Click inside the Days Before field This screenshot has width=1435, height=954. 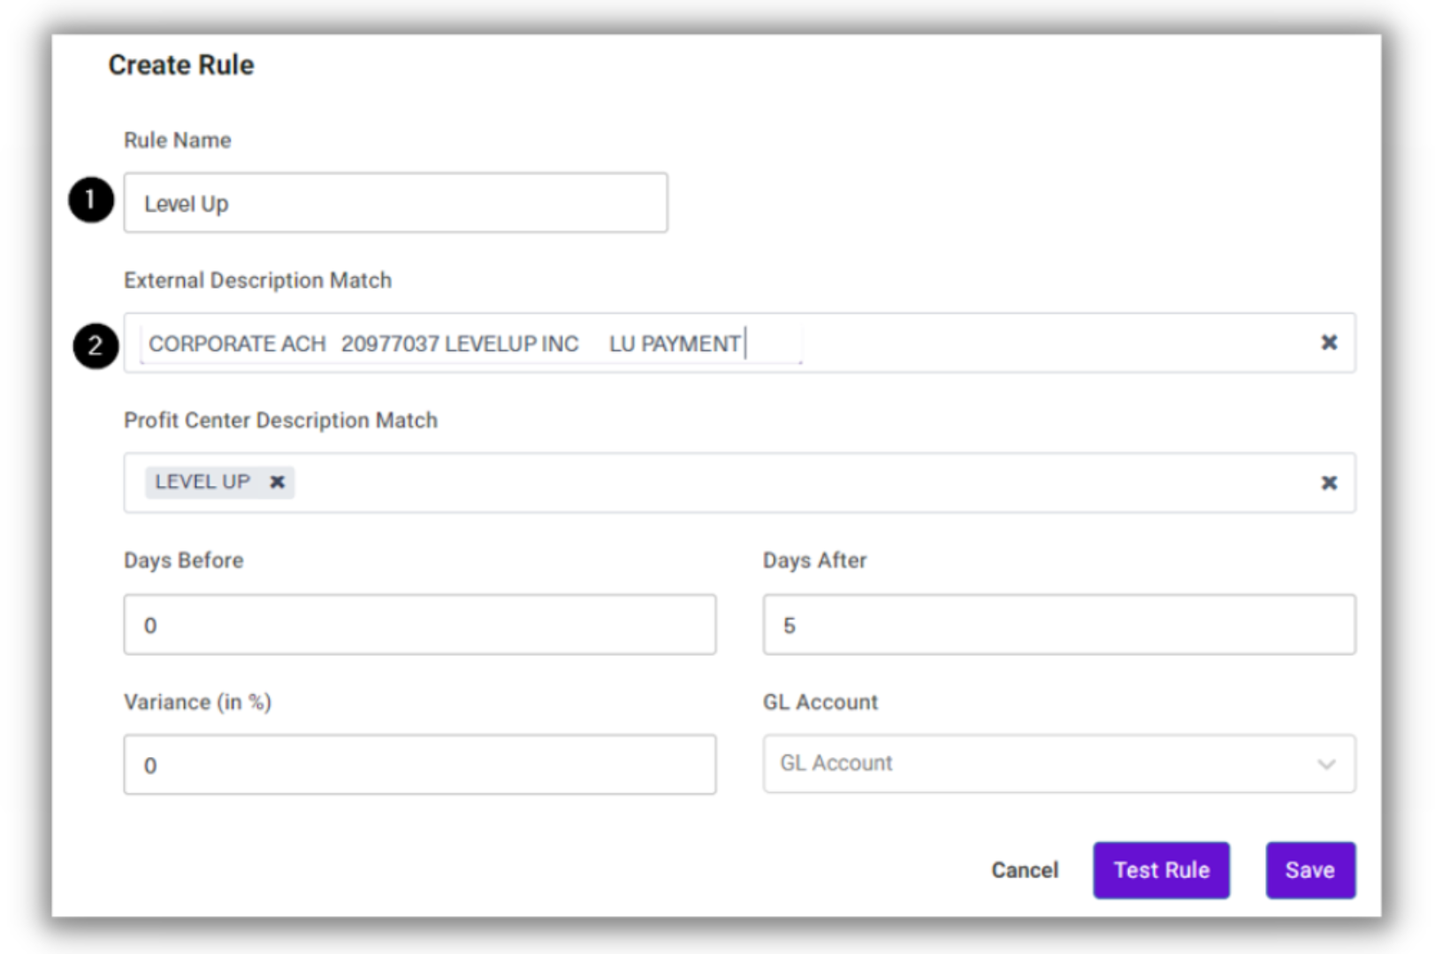419,624
